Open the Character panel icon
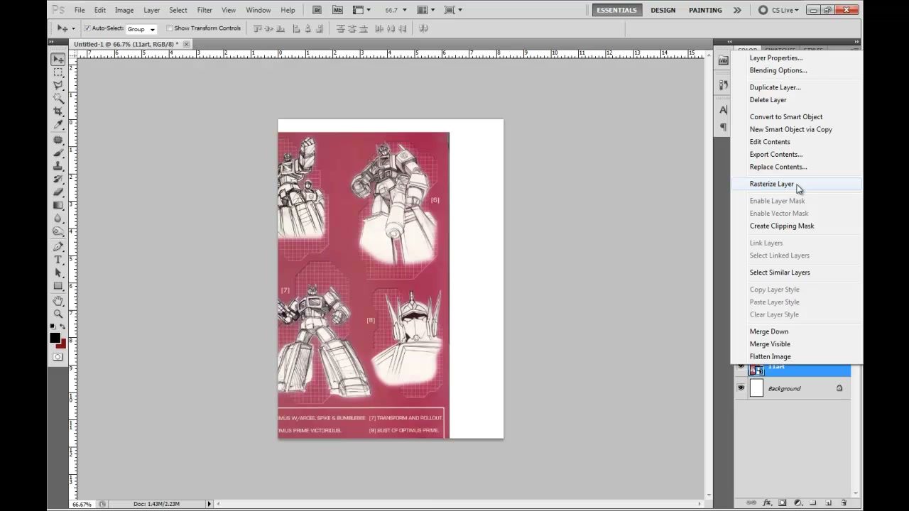The image size is (909, 511). [x=723, y=110]
